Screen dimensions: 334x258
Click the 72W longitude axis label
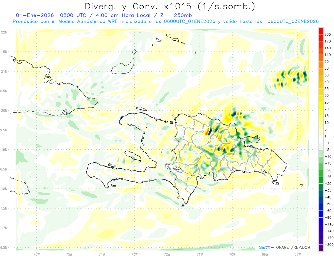[167, 254]
